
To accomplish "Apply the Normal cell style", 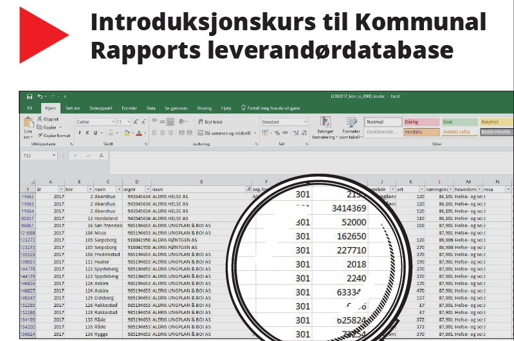I will pos(383,122).
